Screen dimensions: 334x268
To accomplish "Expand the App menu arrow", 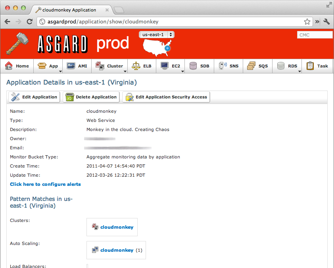I will pyautogui.click(x=61, y=71).
